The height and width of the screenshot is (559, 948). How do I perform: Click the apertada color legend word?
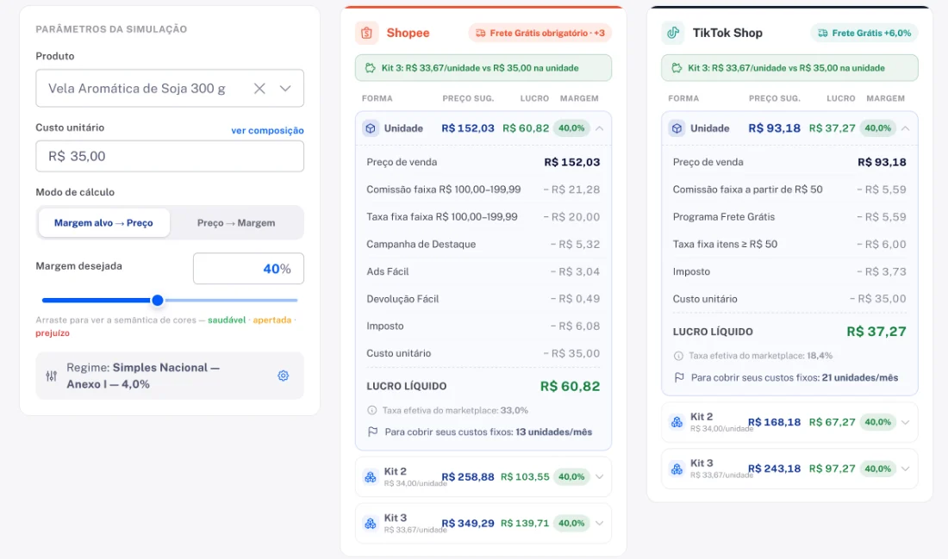pyautogui.click(x=272, y=320)
